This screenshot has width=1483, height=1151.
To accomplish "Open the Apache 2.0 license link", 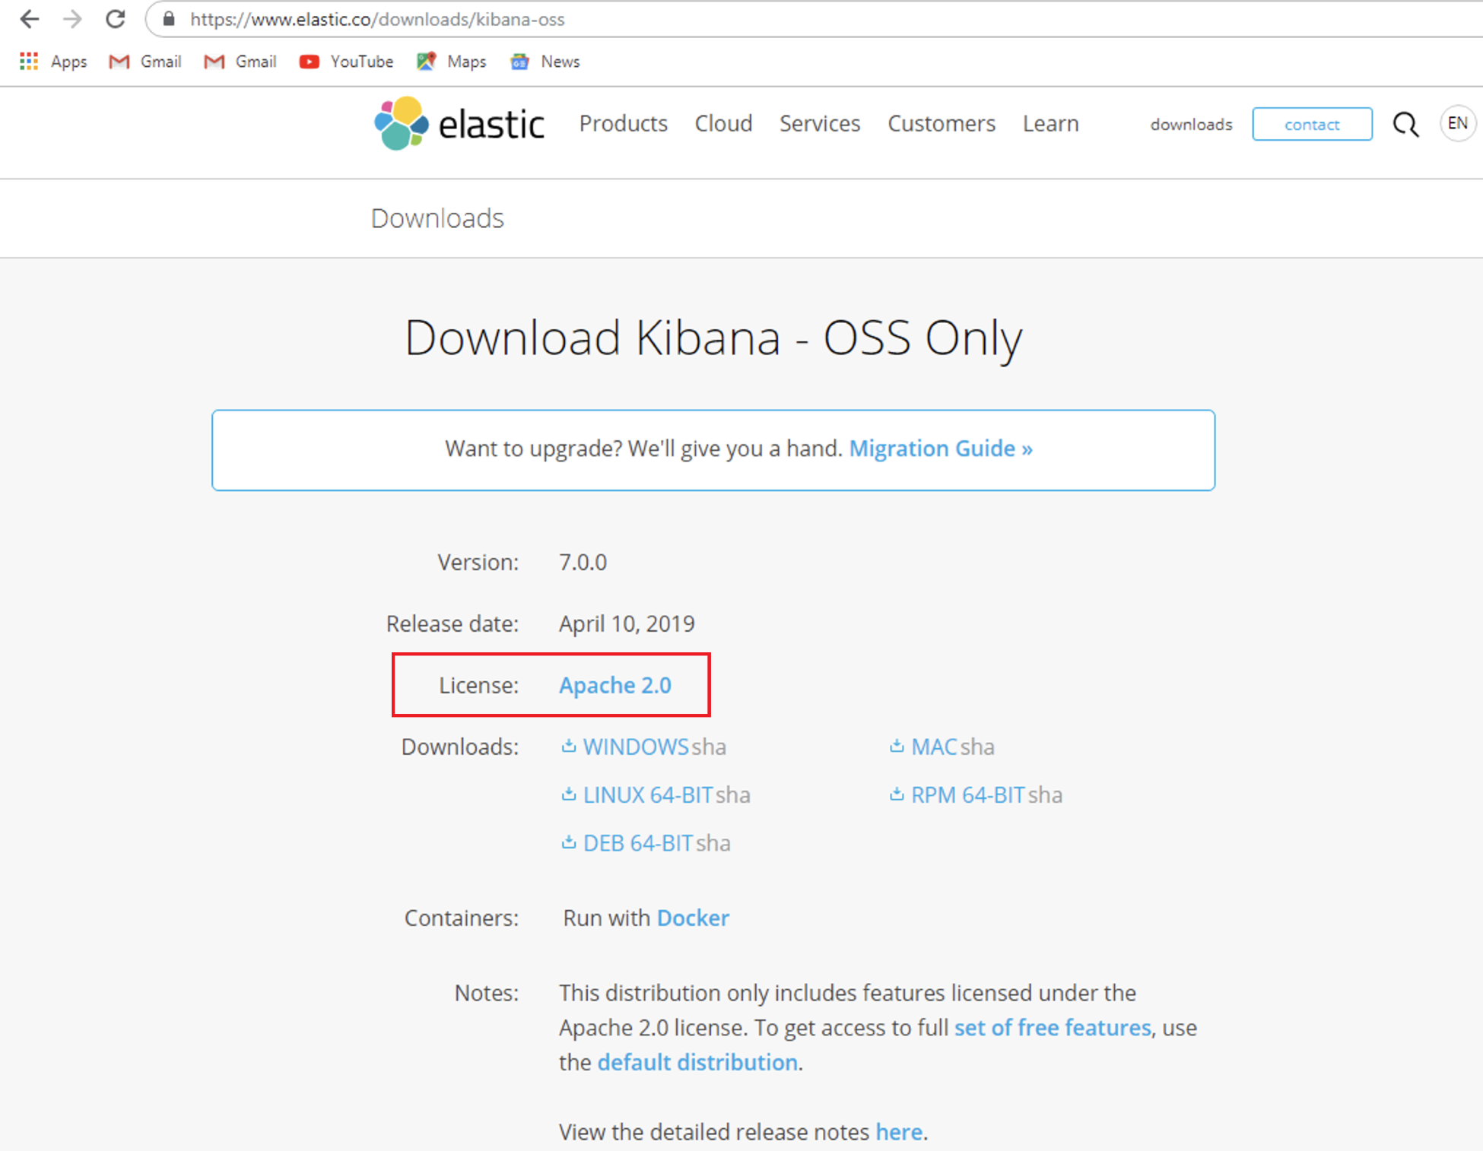I will 615,685.
